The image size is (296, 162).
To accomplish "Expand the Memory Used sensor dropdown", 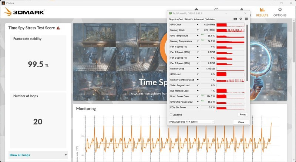I will click(198, 69).
